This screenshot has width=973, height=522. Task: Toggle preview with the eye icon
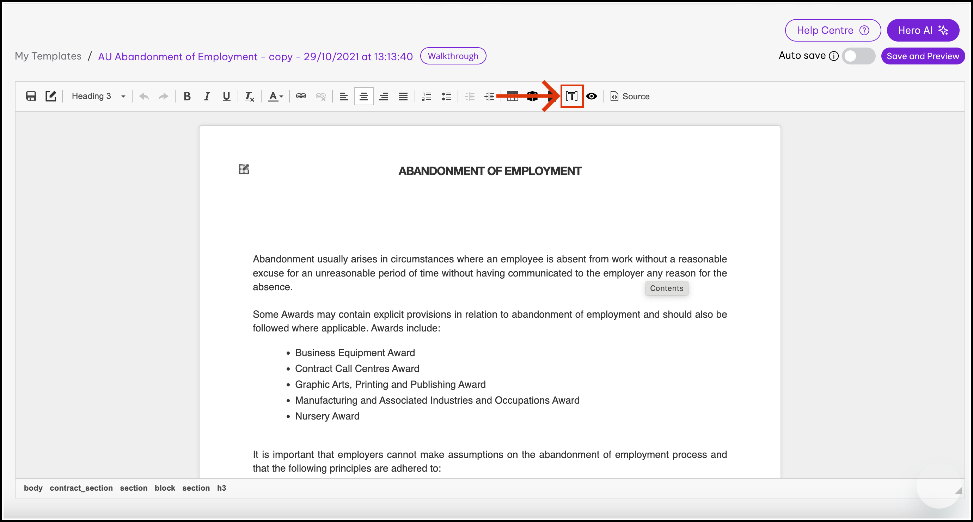[592, 96]
